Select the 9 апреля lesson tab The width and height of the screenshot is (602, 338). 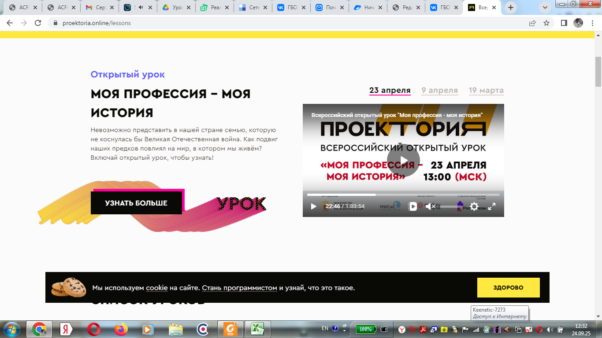point(439,90)
